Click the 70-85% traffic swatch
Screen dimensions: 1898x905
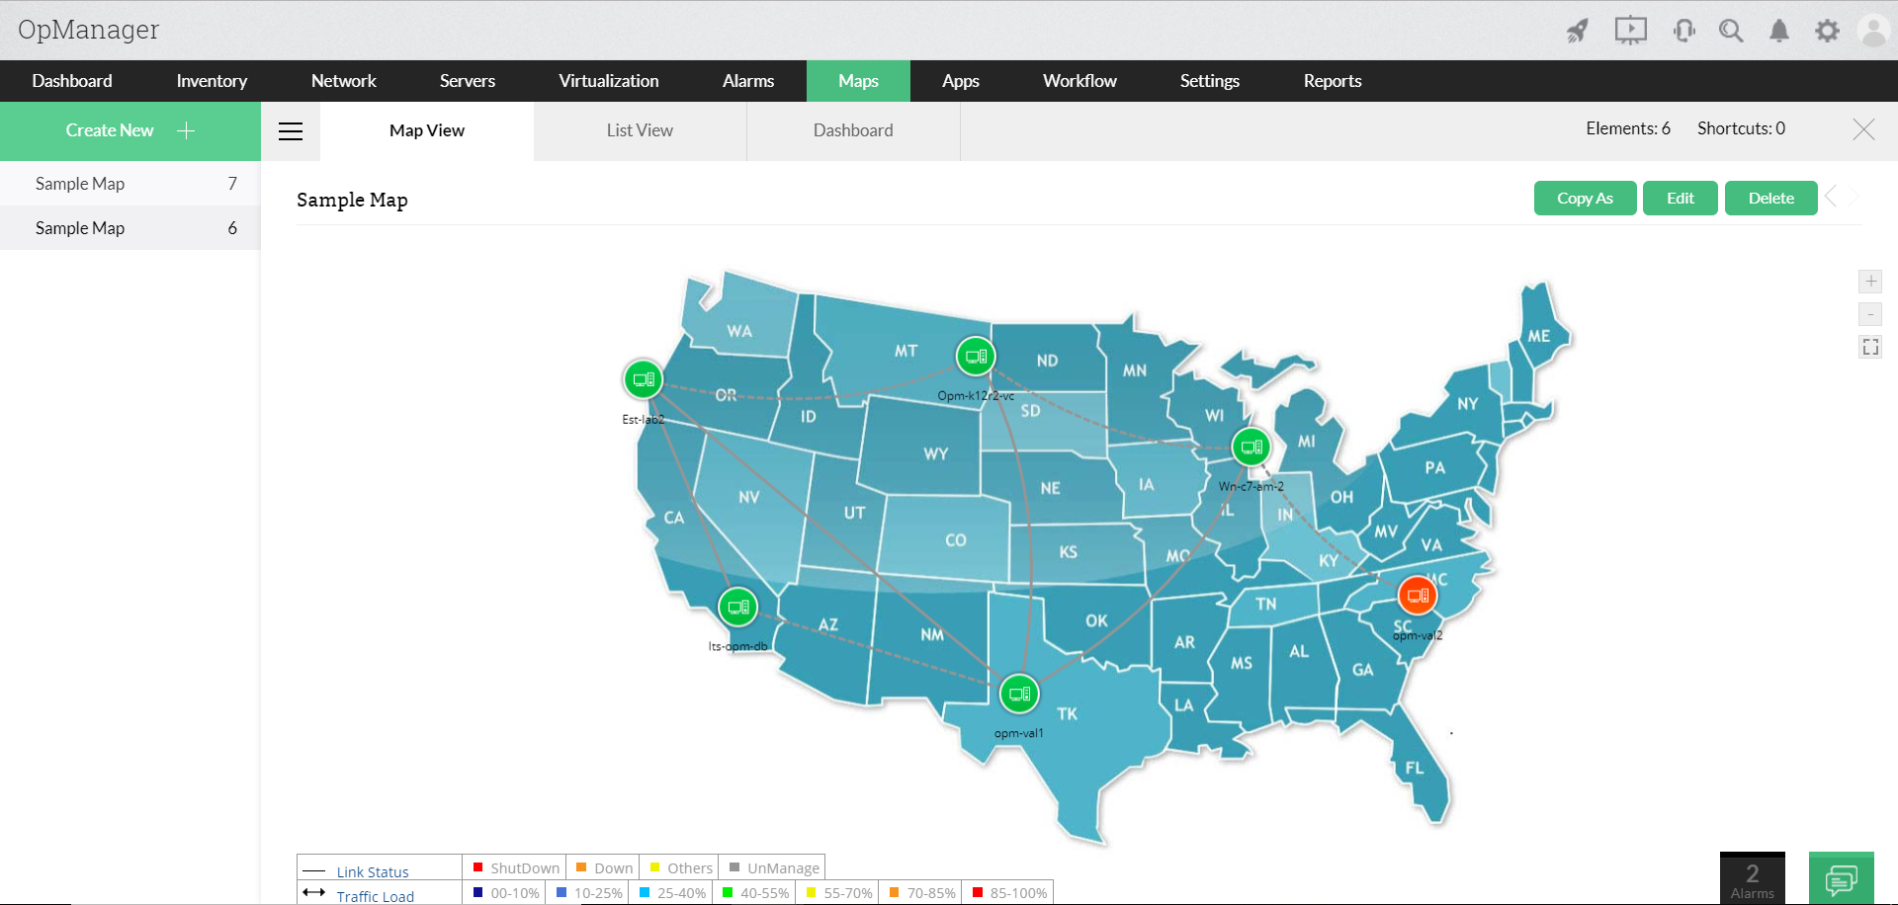point(894,892)
